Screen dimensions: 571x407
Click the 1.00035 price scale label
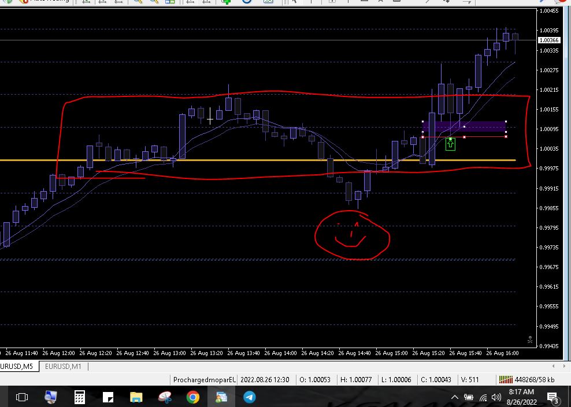coord(549,148)
